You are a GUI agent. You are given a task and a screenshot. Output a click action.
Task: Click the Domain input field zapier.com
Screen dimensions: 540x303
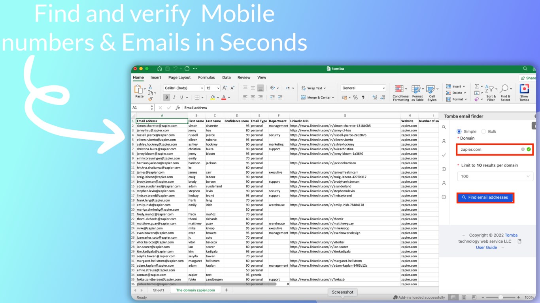click(x=495, y=150)
